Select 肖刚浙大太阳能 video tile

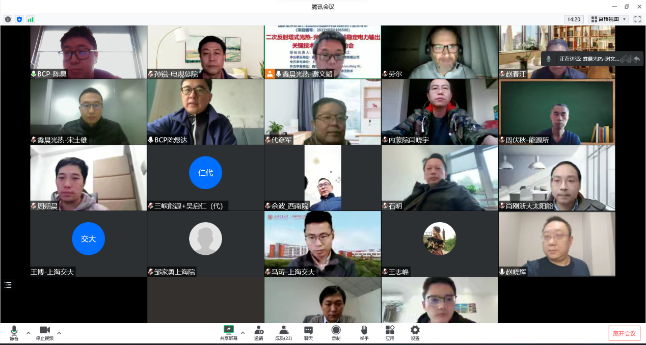(x=557, y=178)
